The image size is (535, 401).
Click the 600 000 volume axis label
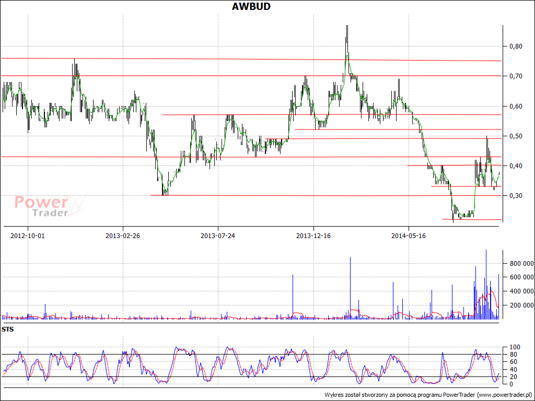tap(522, 277)
